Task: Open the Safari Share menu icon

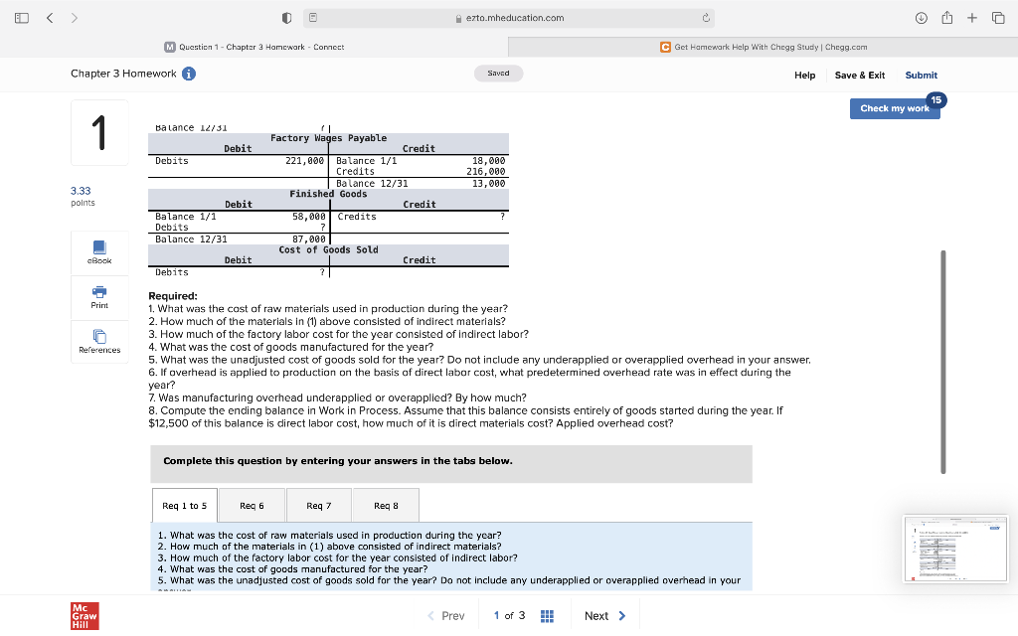Action: click(946, 17)
